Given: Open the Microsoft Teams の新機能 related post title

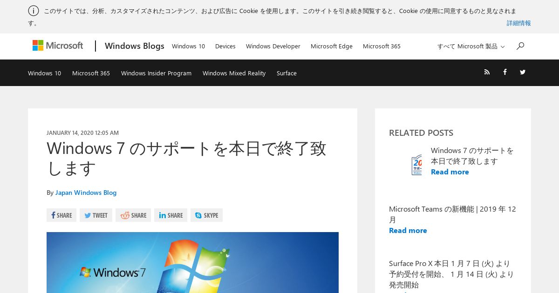Looking at the screenshot, I should click(452, 214).
